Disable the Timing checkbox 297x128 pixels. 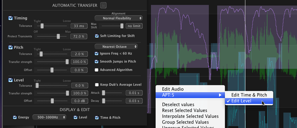tap(11, 18)
